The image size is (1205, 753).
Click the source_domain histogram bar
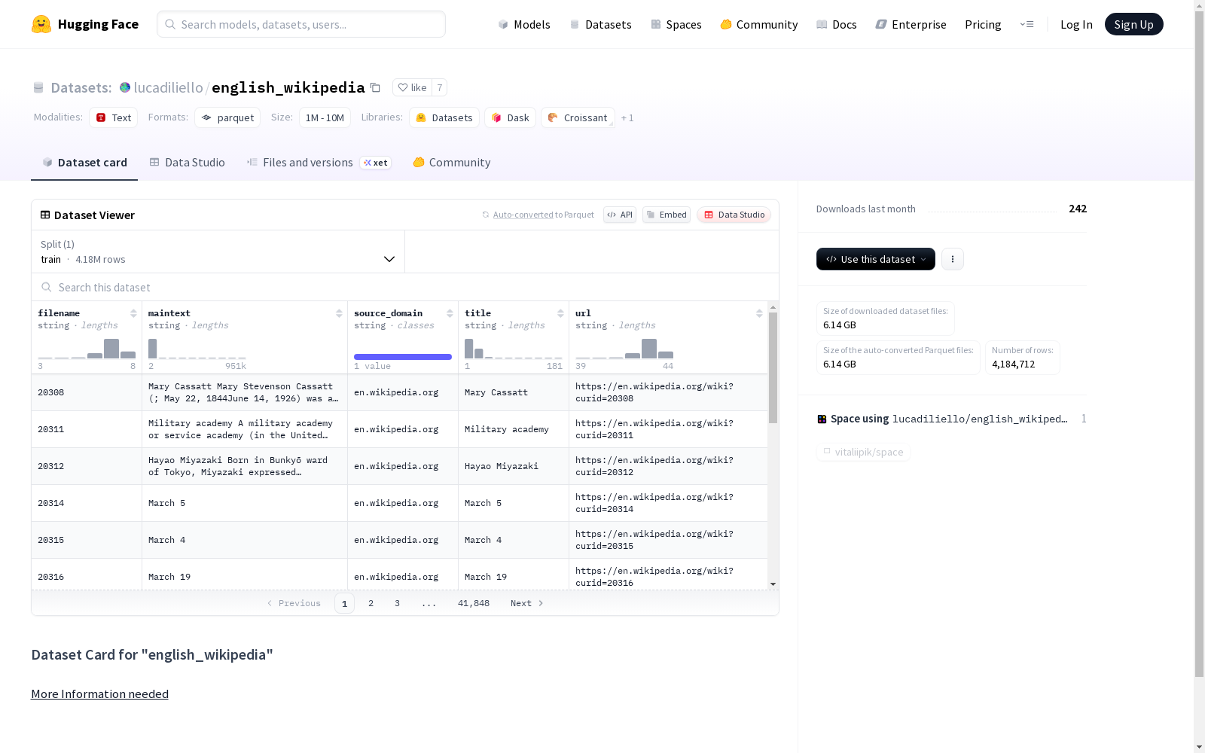click(x=403, y=357)
